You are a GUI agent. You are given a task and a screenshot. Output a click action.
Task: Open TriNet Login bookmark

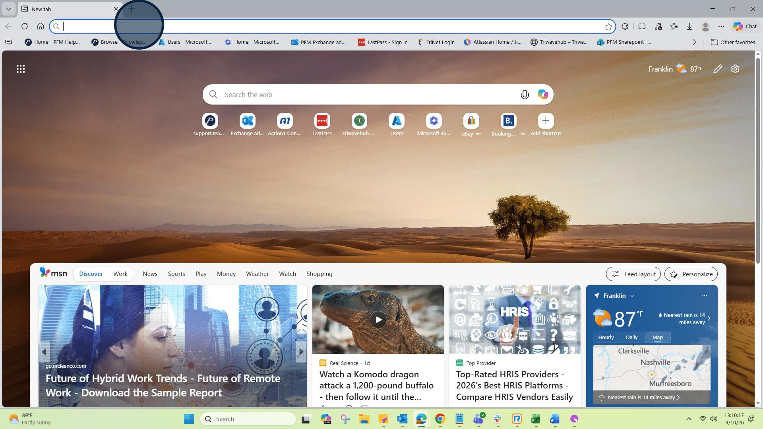(436, 42)
